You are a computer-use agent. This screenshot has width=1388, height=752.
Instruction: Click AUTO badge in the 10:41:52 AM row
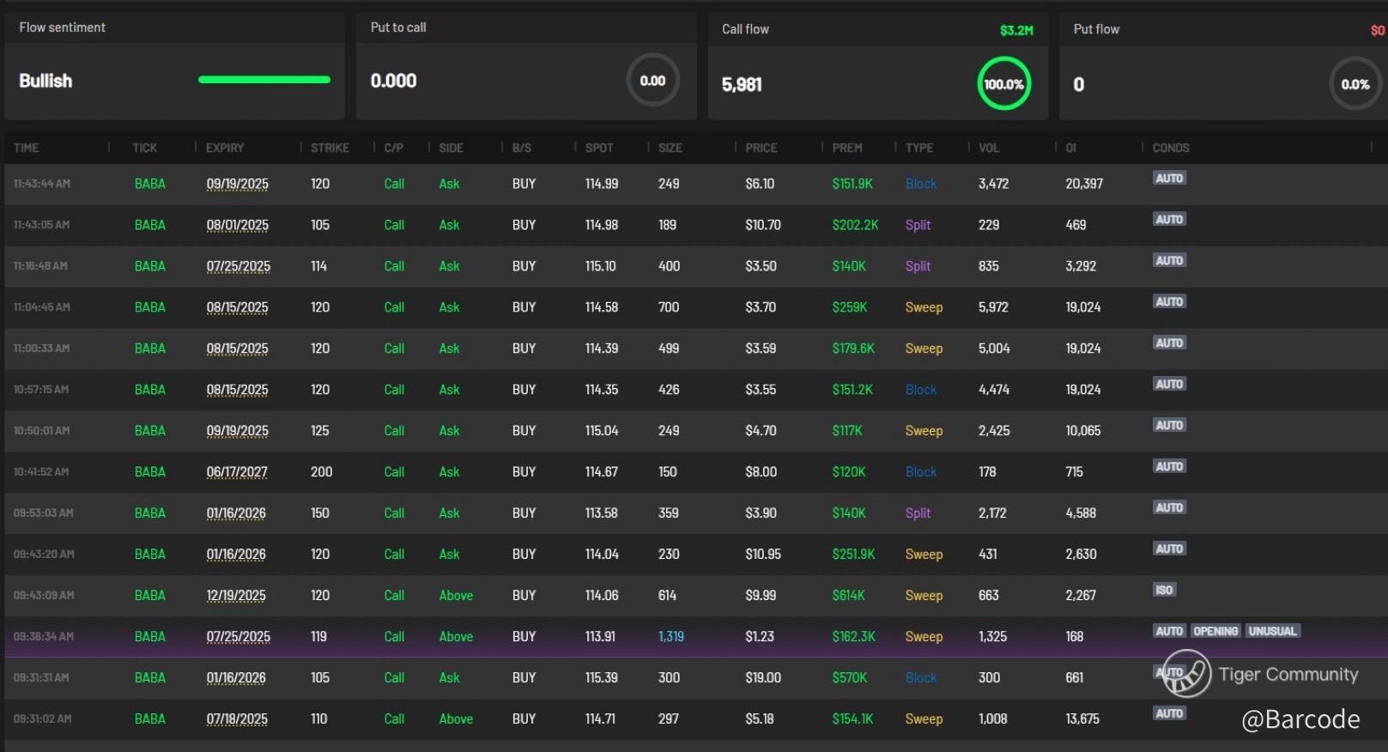1169,466
